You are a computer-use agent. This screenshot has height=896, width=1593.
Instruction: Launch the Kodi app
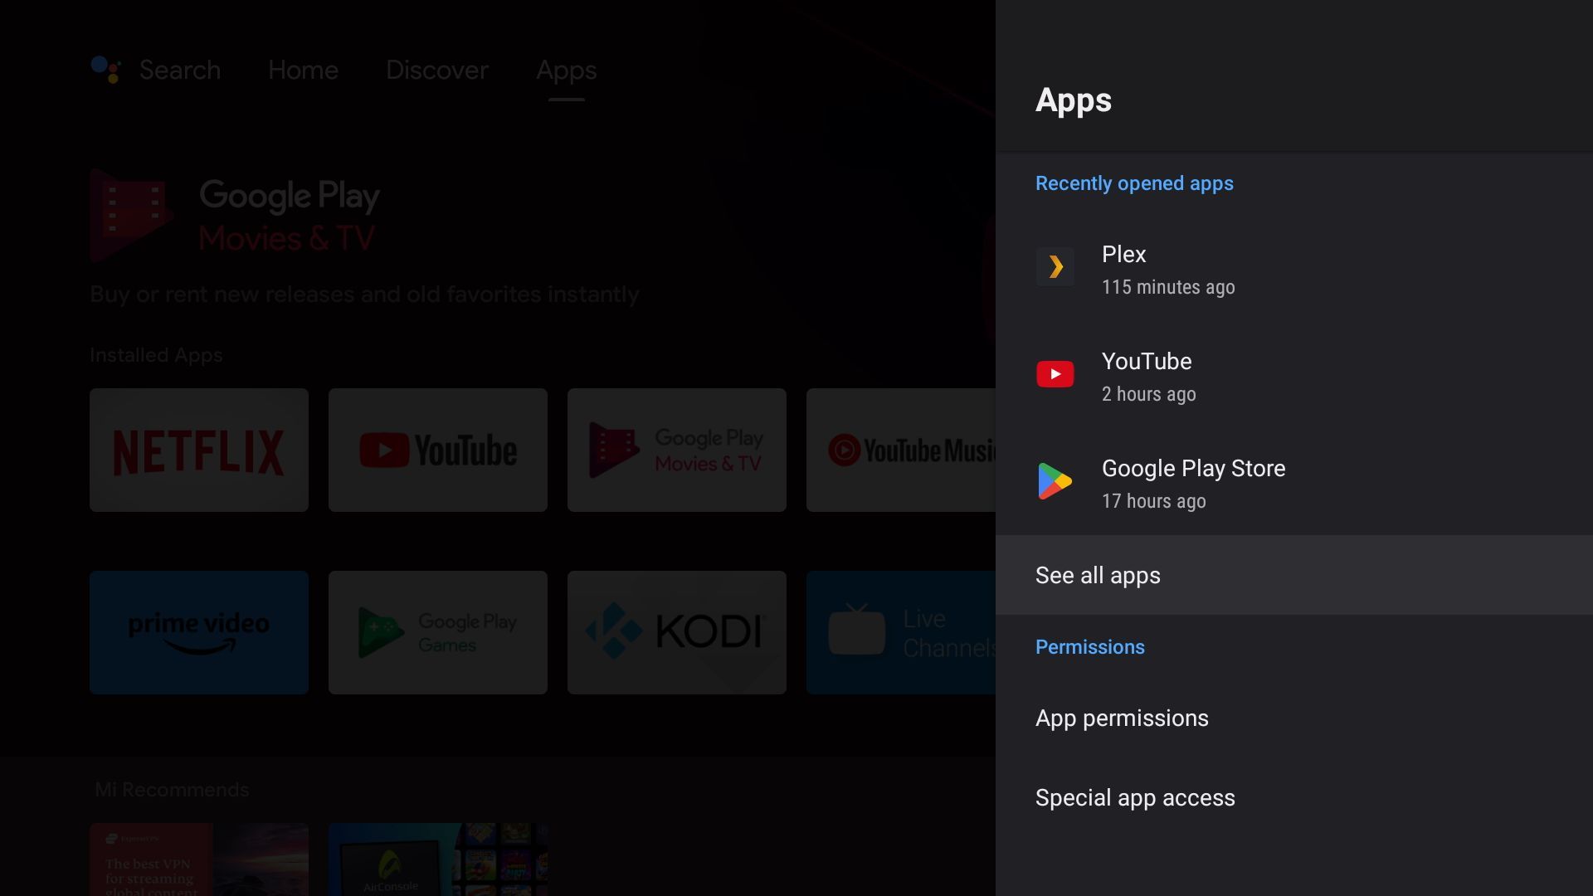pos(676,631)
